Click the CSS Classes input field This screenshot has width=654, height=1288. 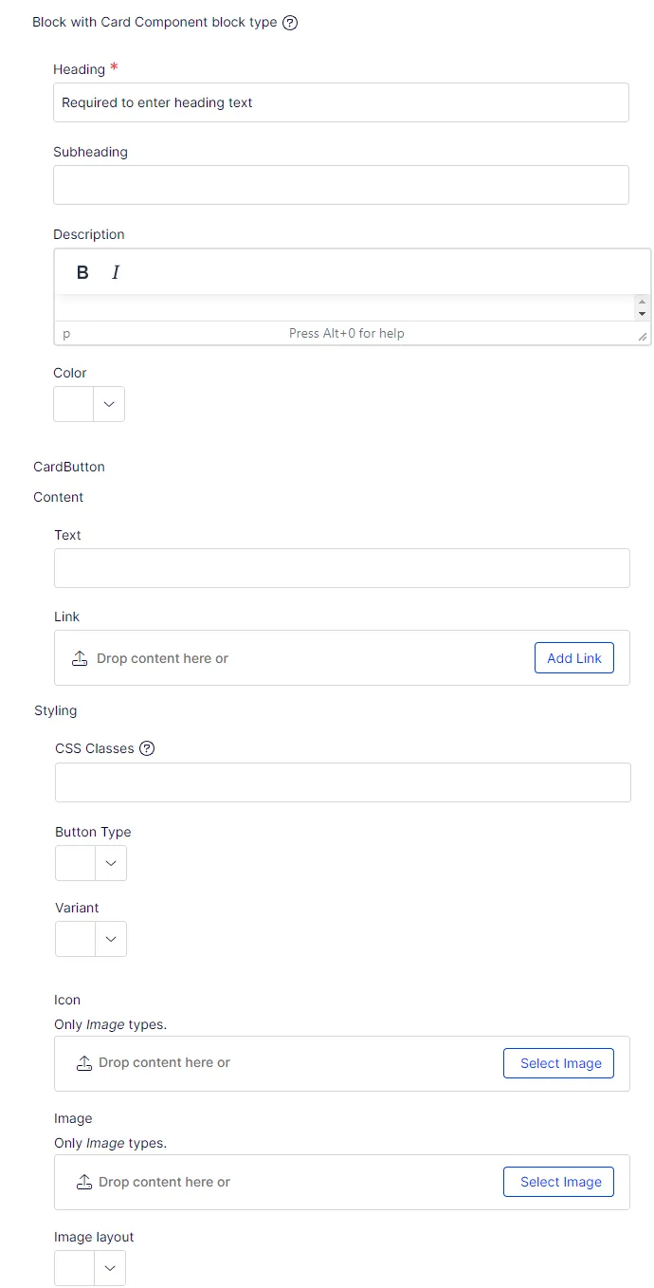[x=343, y=782]
